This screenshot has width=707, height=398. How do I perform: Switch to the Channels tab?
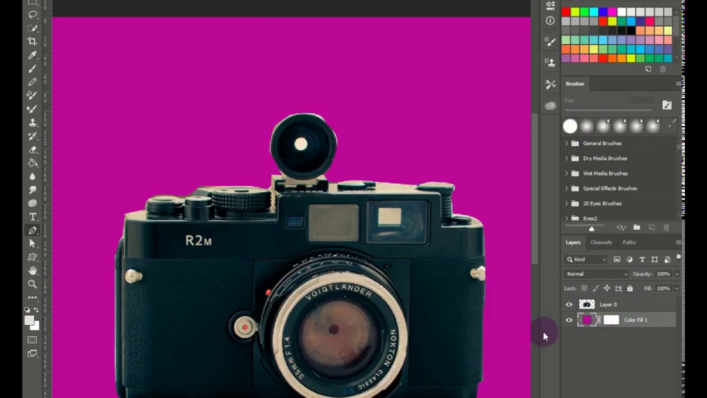(x=601, y=243)
